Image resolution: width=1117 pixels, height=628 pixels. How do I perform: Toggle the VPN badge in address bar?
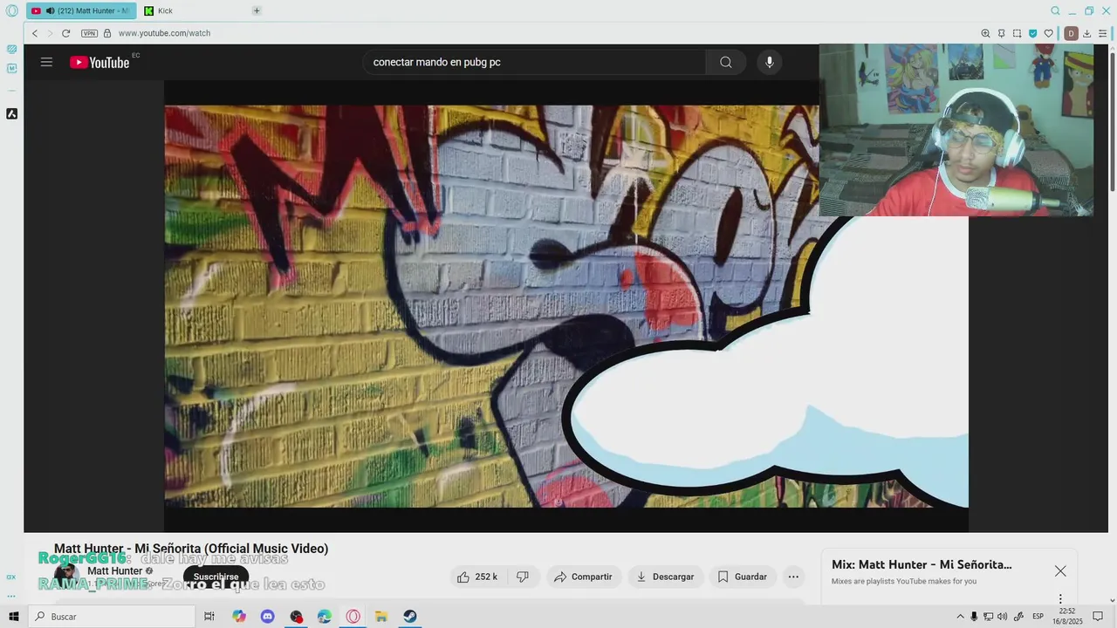[89, 33]
